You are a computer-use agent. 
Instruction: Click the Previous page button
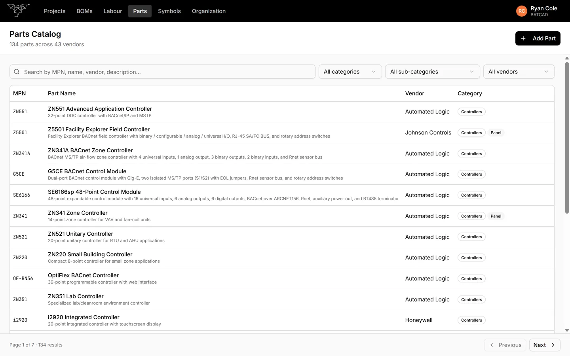(505, 345)
